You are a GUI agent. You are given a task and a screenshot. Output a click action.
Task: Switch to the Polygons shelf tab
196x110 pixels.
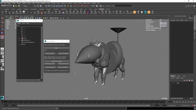click(x=26, y=9)
